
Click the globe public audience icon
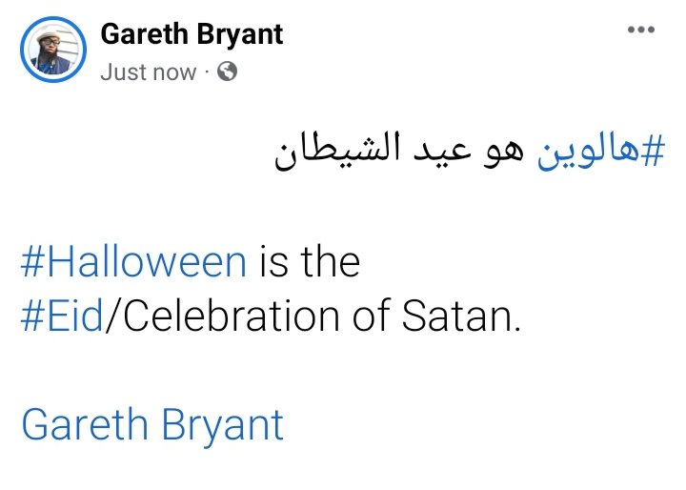pyautogui.click(x=227, y=71)
